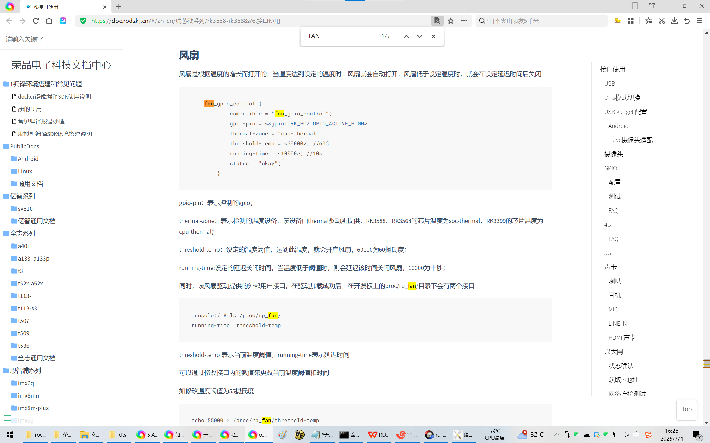Viewport: 710px width, 443px height.
Task: Toggle the bookmark star in address bar
Action: pos(451,21)
